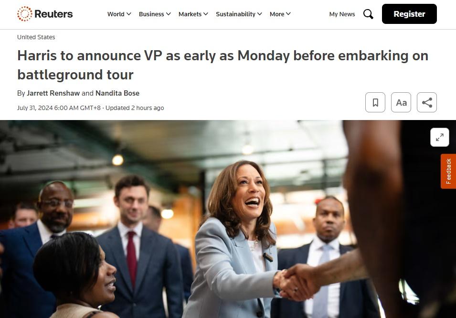The image size is (456, 318).
Task: Click the Reuters logo
Action: (x=45, y=14)
